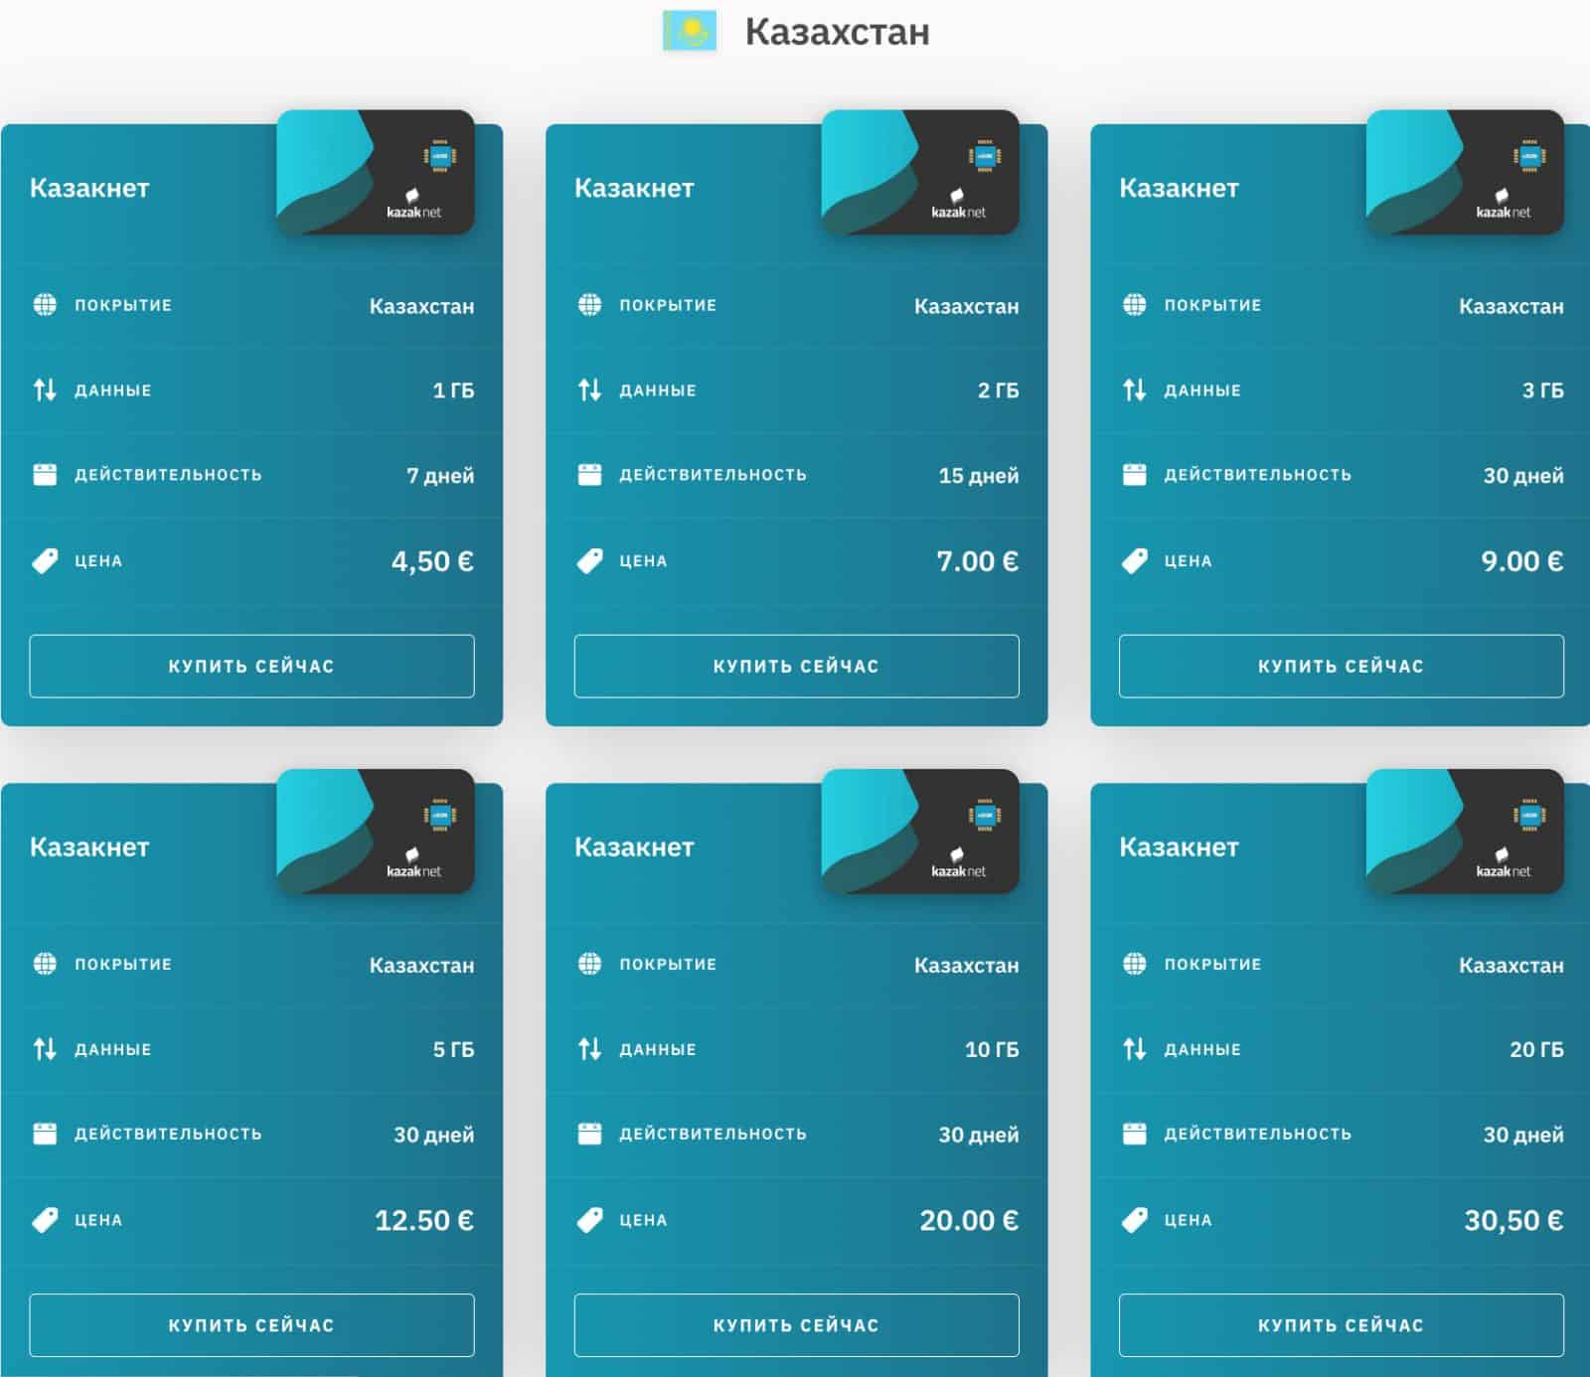Screen dimensions: 1590x1377
Task: Open the kazaknet SIM card image on 2 ГБ card
Action: click(x=919, y=173)
